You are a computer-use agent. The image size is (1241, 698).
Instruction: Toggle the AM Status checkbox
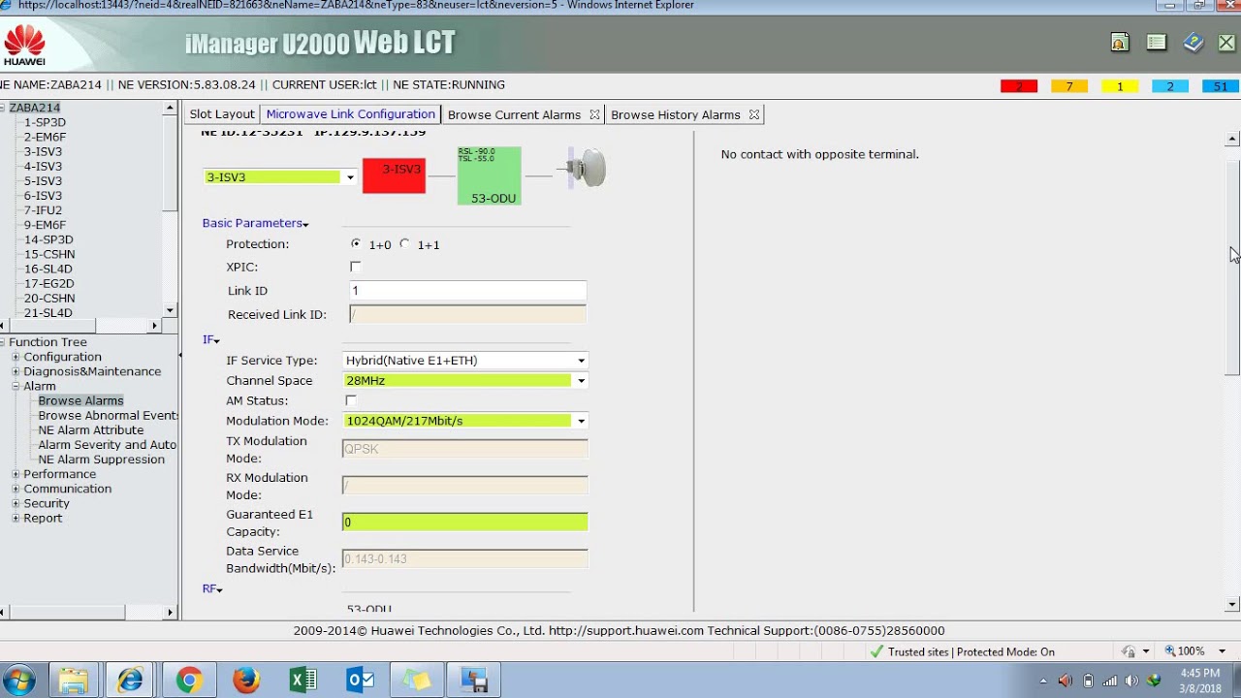351,400
